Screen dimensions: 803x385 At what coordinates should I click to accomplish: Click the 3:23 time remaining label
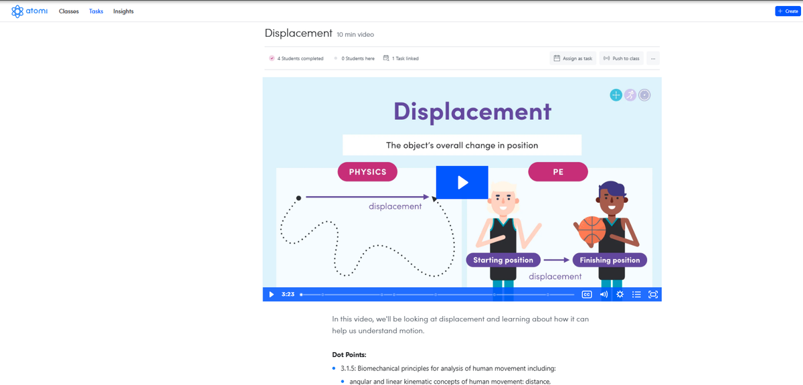tap(288, 295)
